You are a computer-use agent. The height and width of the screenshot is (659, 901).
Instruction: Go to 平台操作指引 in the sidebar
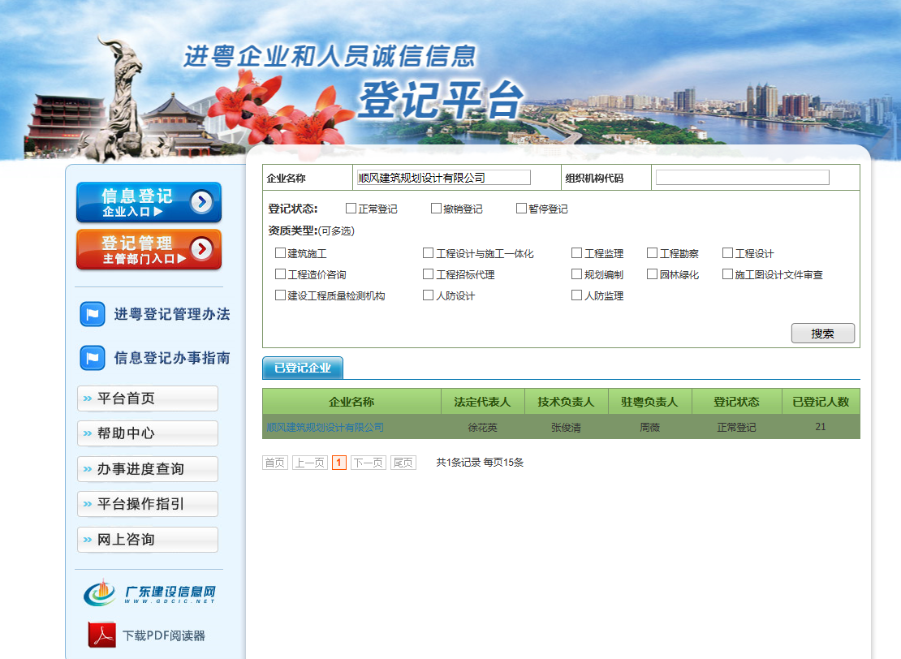tap(148, 504)
